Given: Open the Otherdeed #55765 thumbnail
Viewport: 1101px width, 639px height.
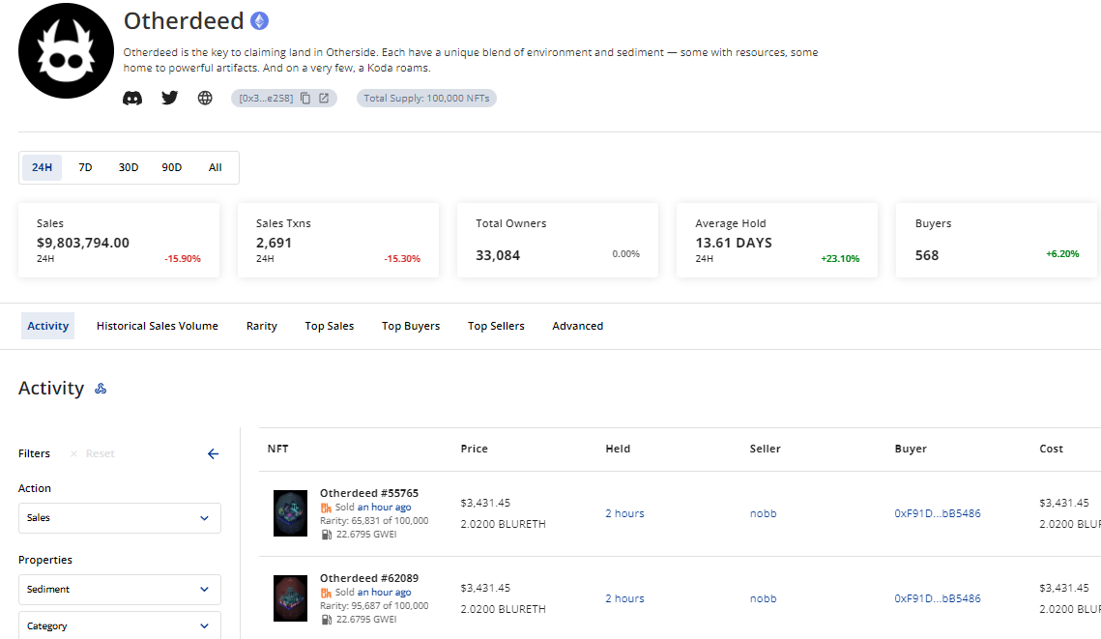Looking at the screenshot, I should coord(290,513).
